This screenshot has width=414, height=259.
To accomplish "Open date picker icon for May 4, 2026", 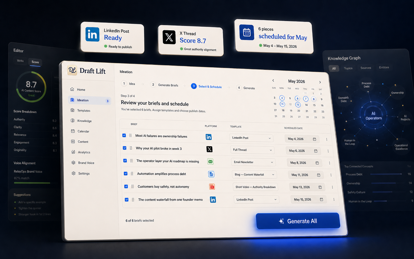I will click(315, 139).
